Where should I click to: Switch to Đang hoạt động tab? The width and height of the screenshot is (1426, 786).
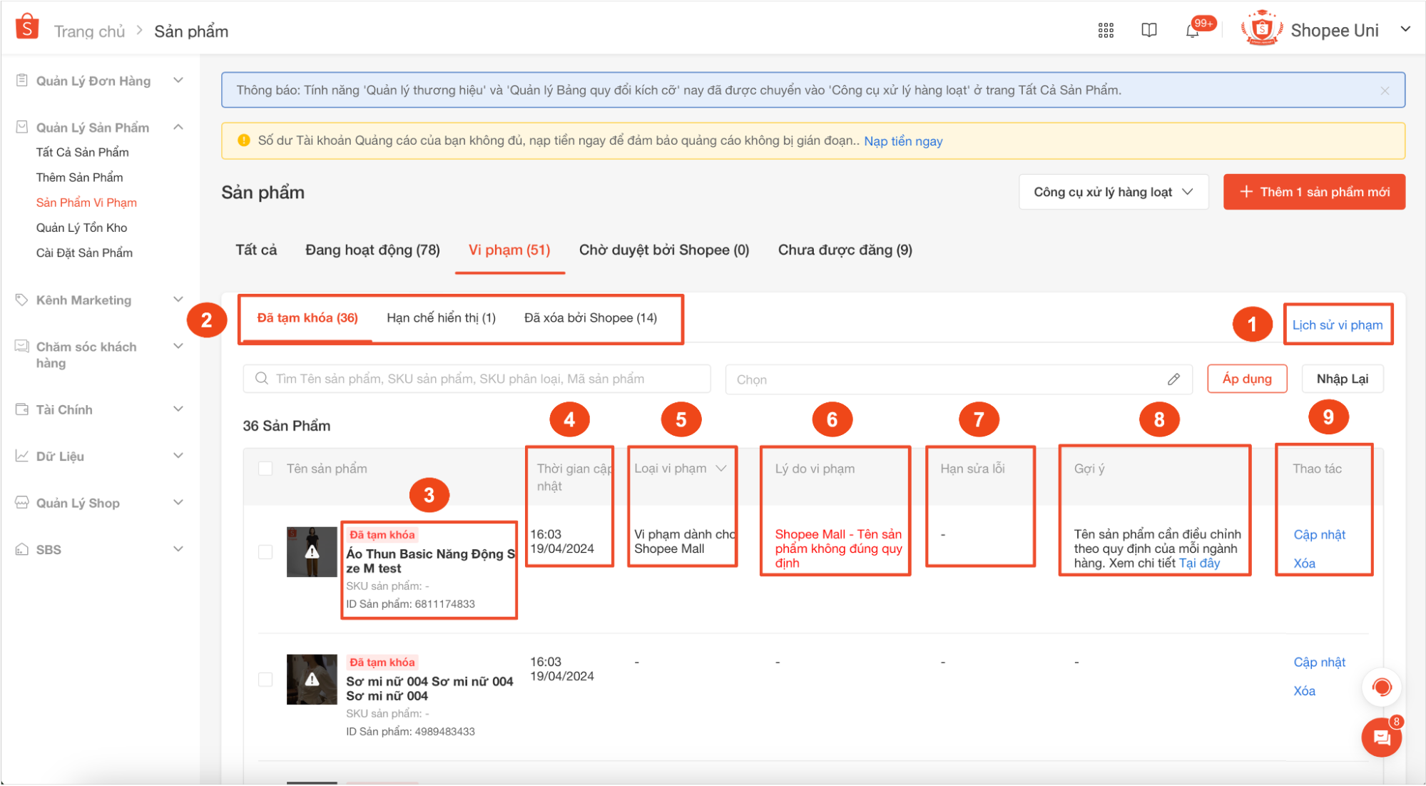coord(372,250)
